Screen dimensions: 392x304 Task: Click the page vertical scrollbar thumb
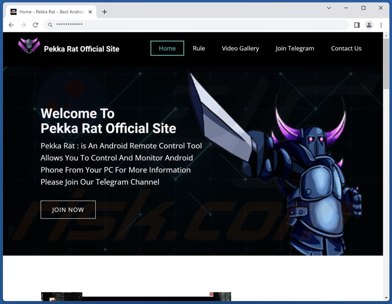click(x=386, y=64)
